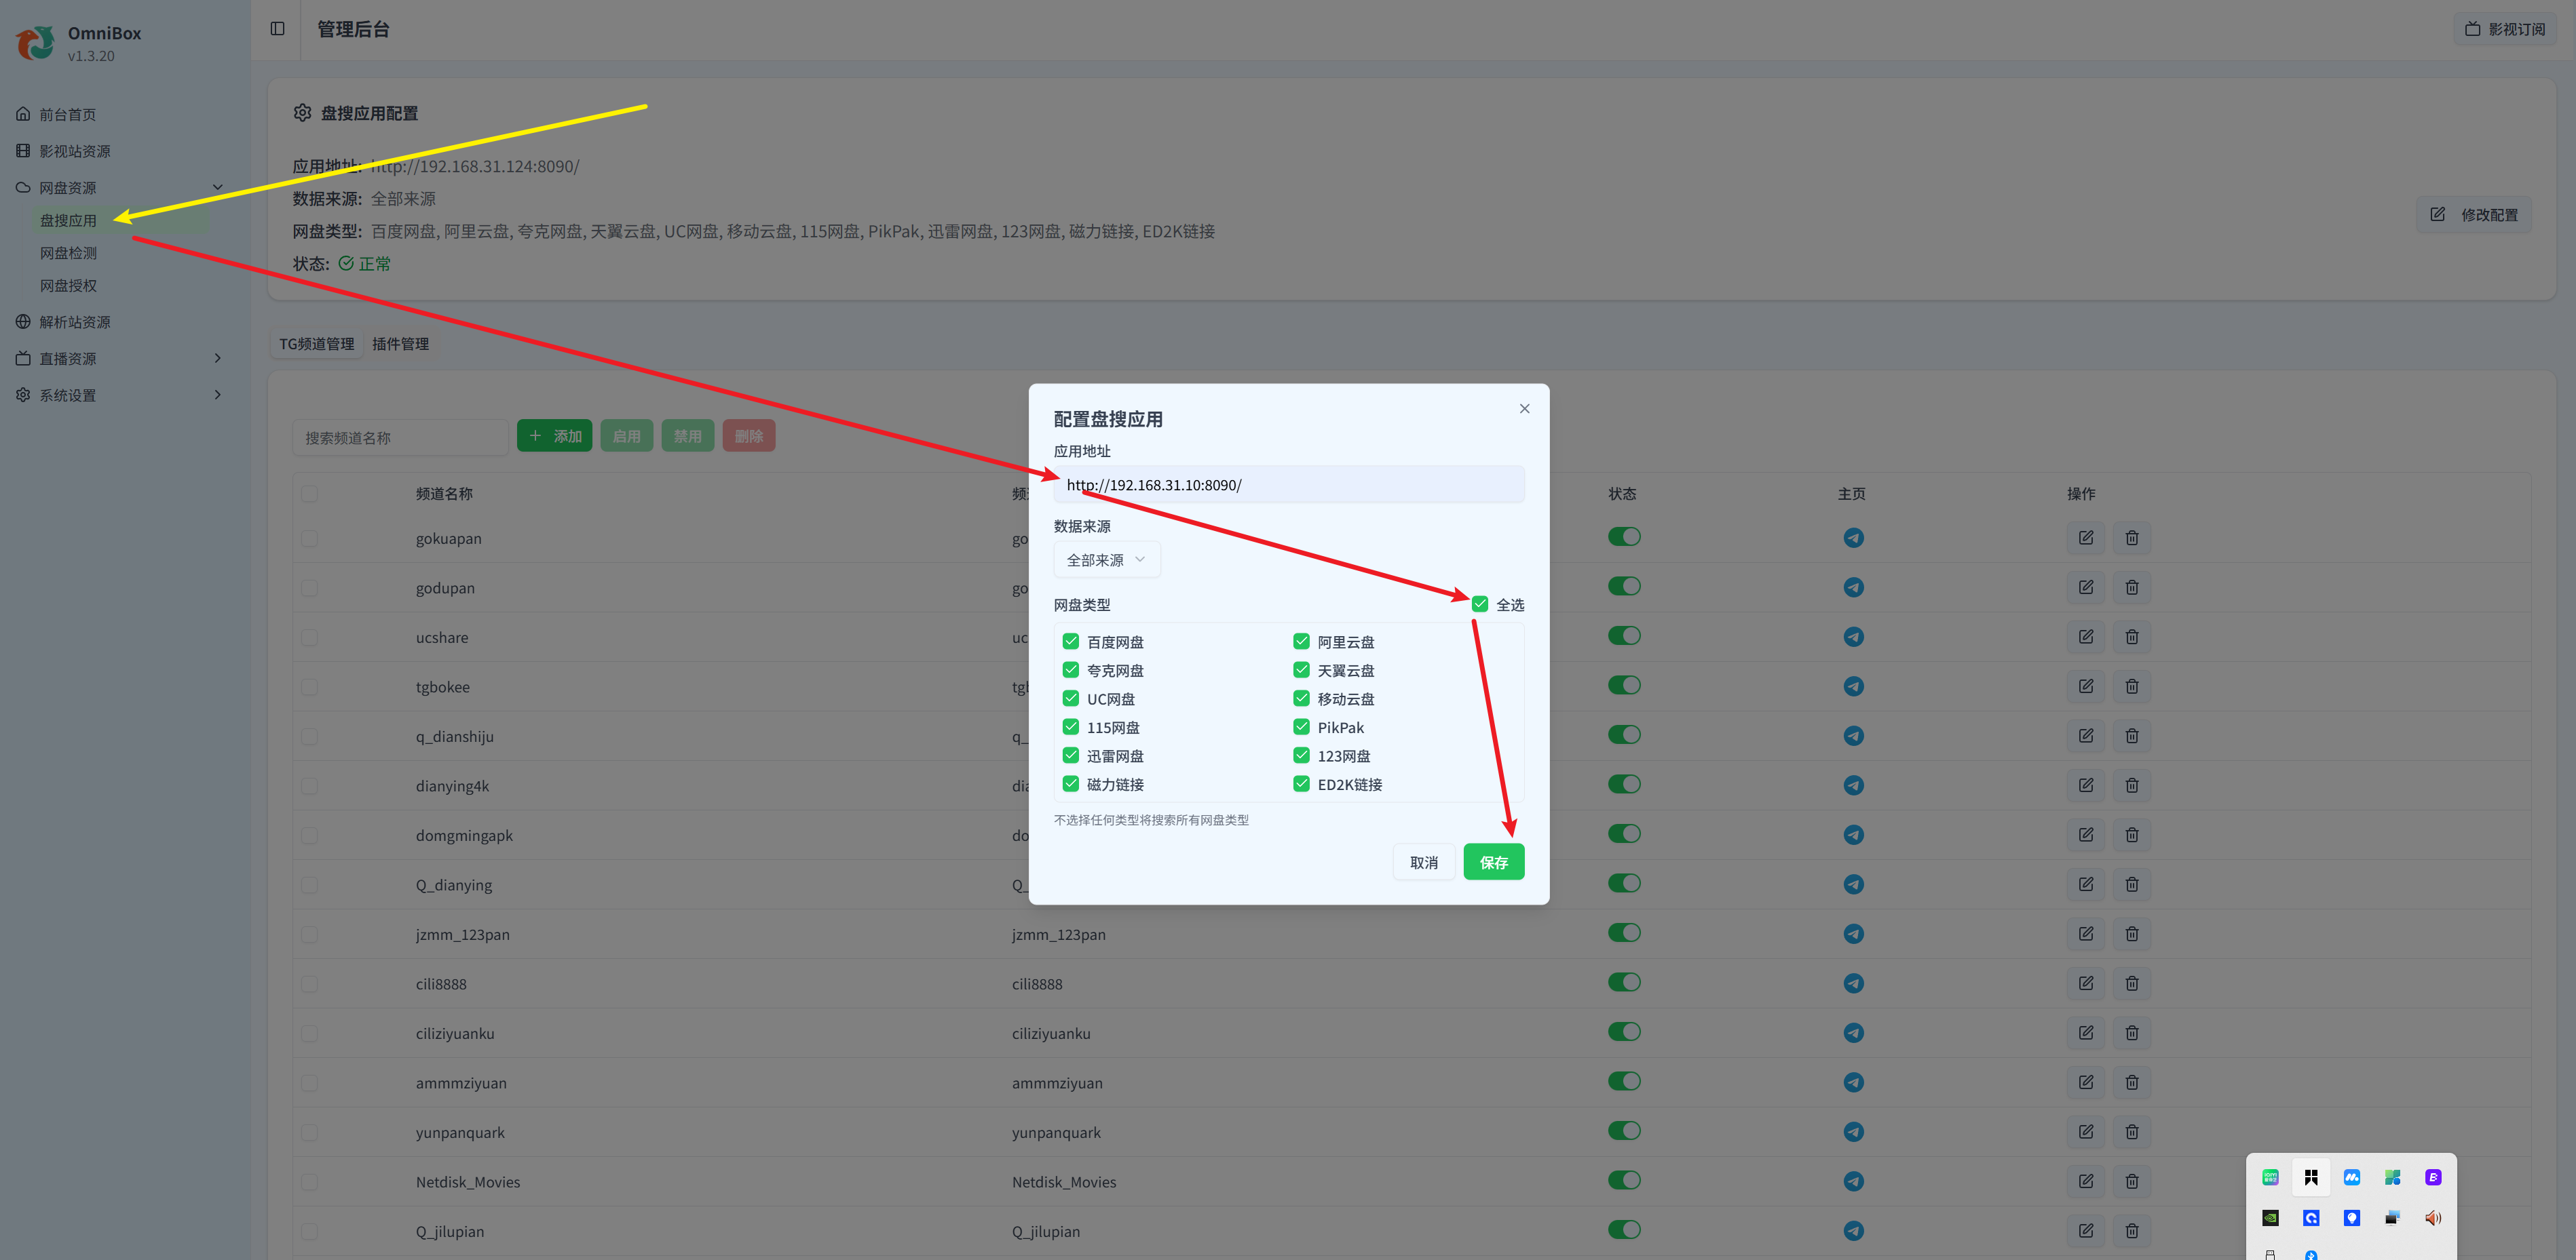This screenshot has height=1260, width=2576.
Task: Click the speaker volume tray icon
Action: tap(2432, 1217)
